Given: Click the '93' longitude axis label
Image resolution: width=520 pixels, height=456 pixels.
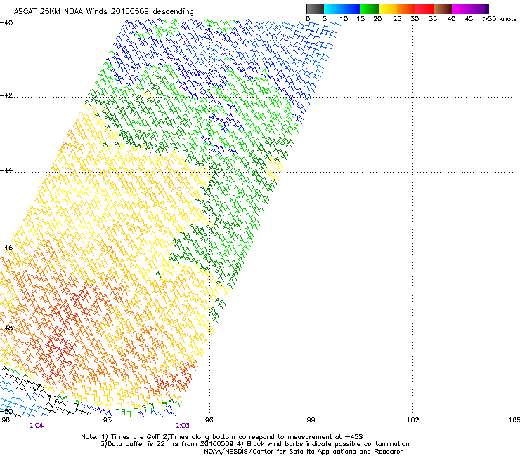Looking at the screenshot, I should (108, 420).
